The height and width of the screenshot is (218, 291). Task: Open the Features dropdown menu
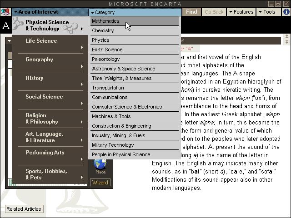[x=241, y=12]
